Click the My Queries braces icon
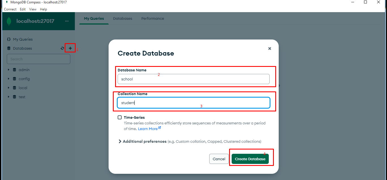 pyautogui.click(x=9, y=39)
